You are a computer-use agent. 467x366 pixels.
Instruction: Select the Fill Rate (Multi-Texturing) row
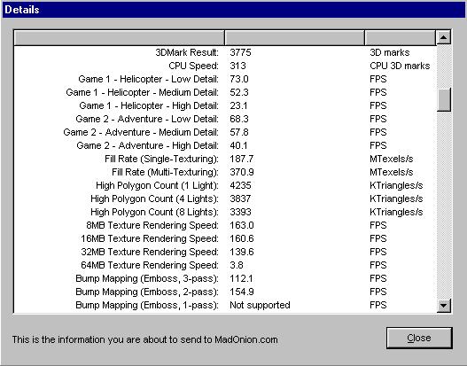click(225, 172)
